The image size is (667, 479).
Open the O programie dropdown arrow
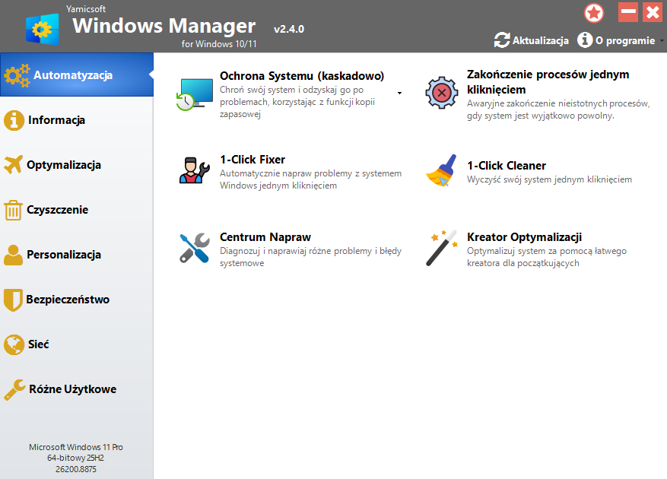pos(662,41)
